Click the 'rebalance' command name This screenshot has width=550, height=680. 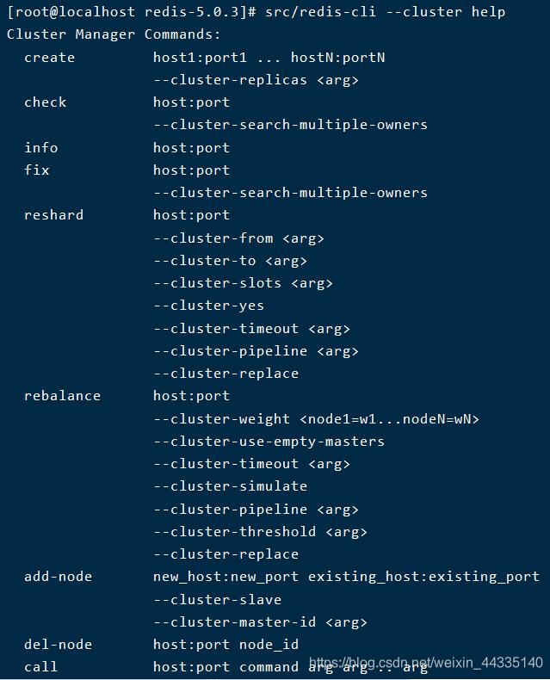click(x=62, y=396)
